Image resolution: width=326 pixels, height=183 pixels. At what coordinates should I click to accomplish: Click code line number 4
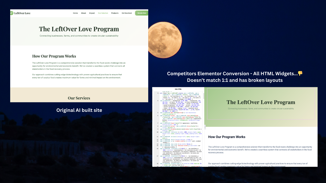point(158,101)
